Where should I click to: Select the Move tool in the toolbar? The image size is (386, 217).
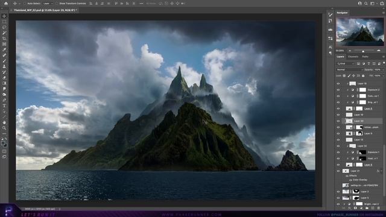(4, 16)
